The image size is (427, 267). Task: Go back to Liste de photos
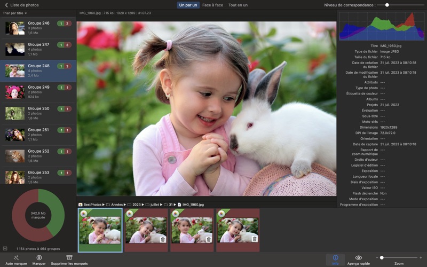21,5
